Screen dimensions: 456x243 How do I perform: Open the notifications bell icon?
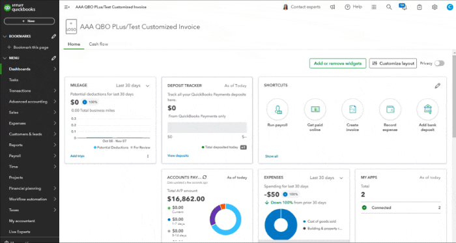(x=403, y=7)
